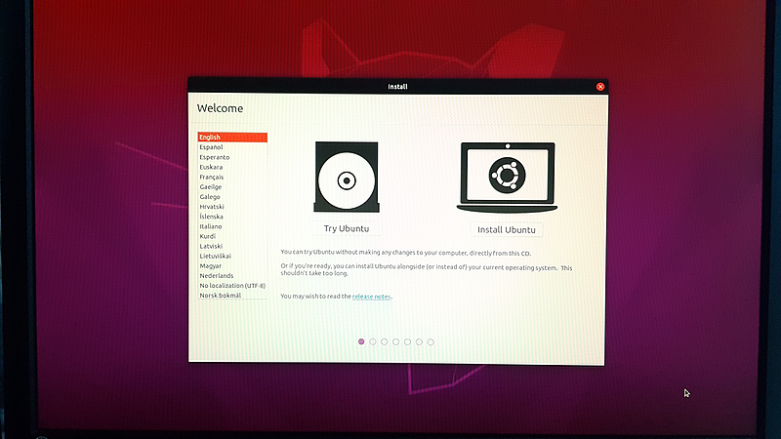Viewport: 781px width, 439px height.
Task: Select Galego language
Action: (232, 197)
